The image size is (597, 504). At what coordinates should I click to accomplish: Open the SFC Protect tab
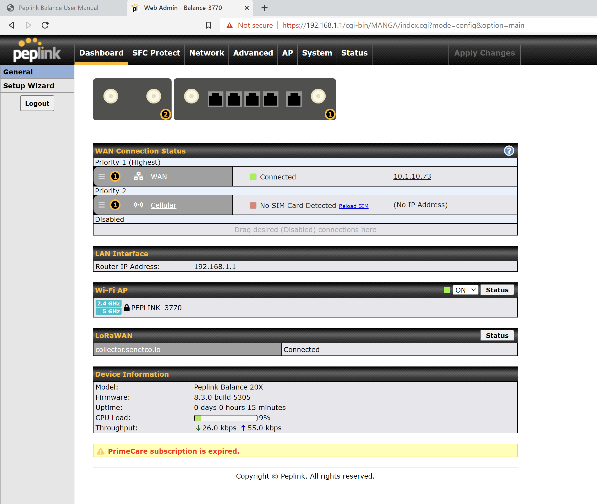[x=156, y=53]
